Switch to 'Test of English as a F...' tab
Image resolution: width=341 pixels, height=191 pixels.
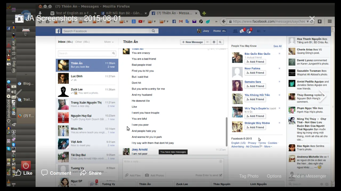click(74, 13)
